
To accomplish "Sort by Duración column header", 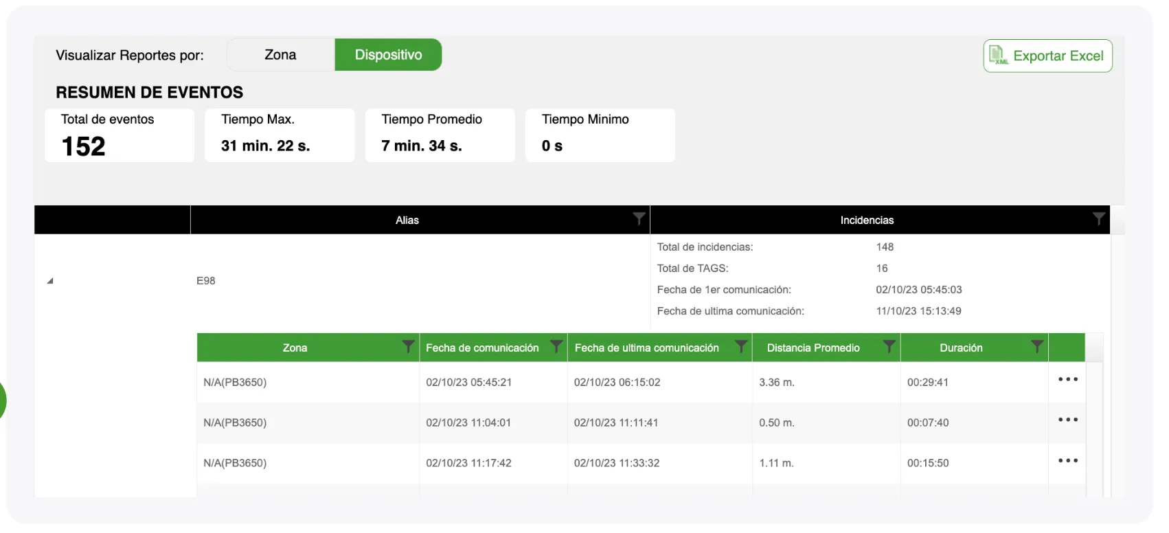I will point(961,348).
